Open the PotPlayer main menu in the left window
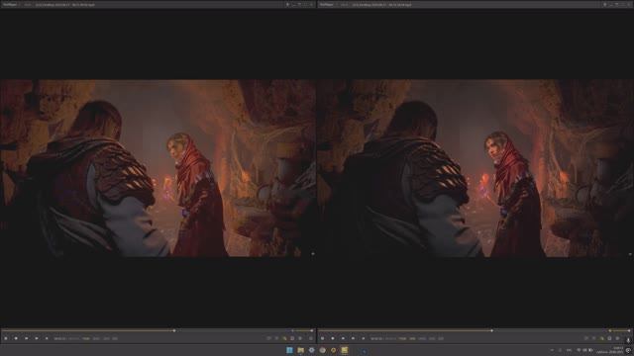This screenshot has height=356, width=634. point(10,4)
